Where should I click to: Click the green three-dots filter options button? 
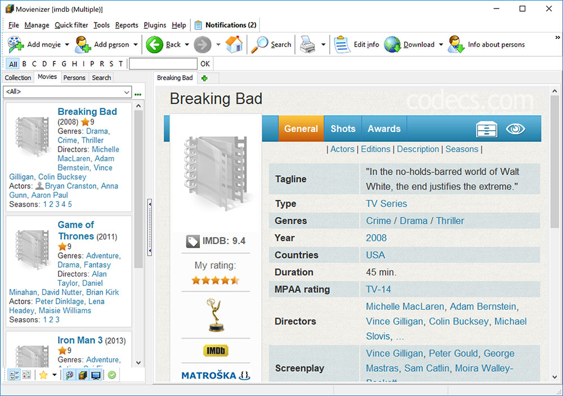(138, 95)
